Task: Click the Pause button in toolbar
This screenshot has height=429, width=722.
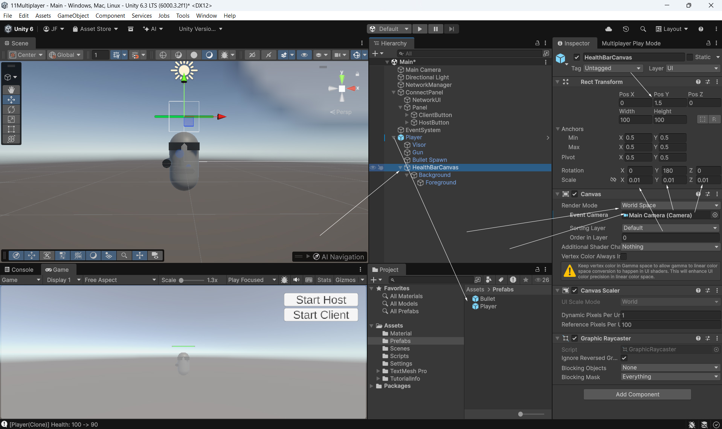Action: (x=435, y=29)
